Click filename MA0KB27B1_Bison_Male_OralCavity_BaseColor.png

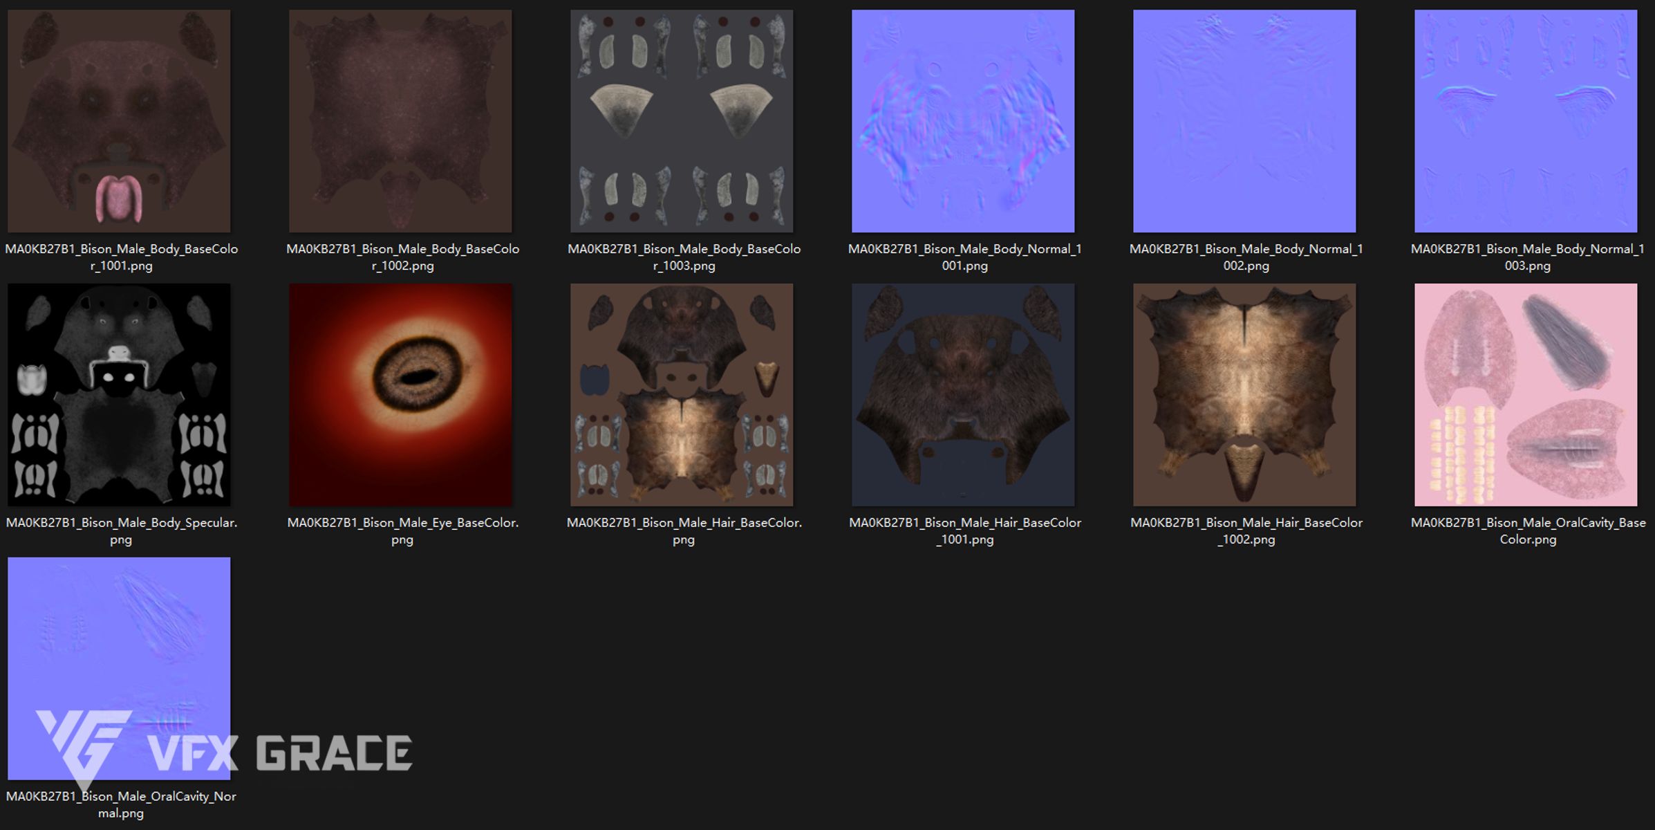(1528, 531)
